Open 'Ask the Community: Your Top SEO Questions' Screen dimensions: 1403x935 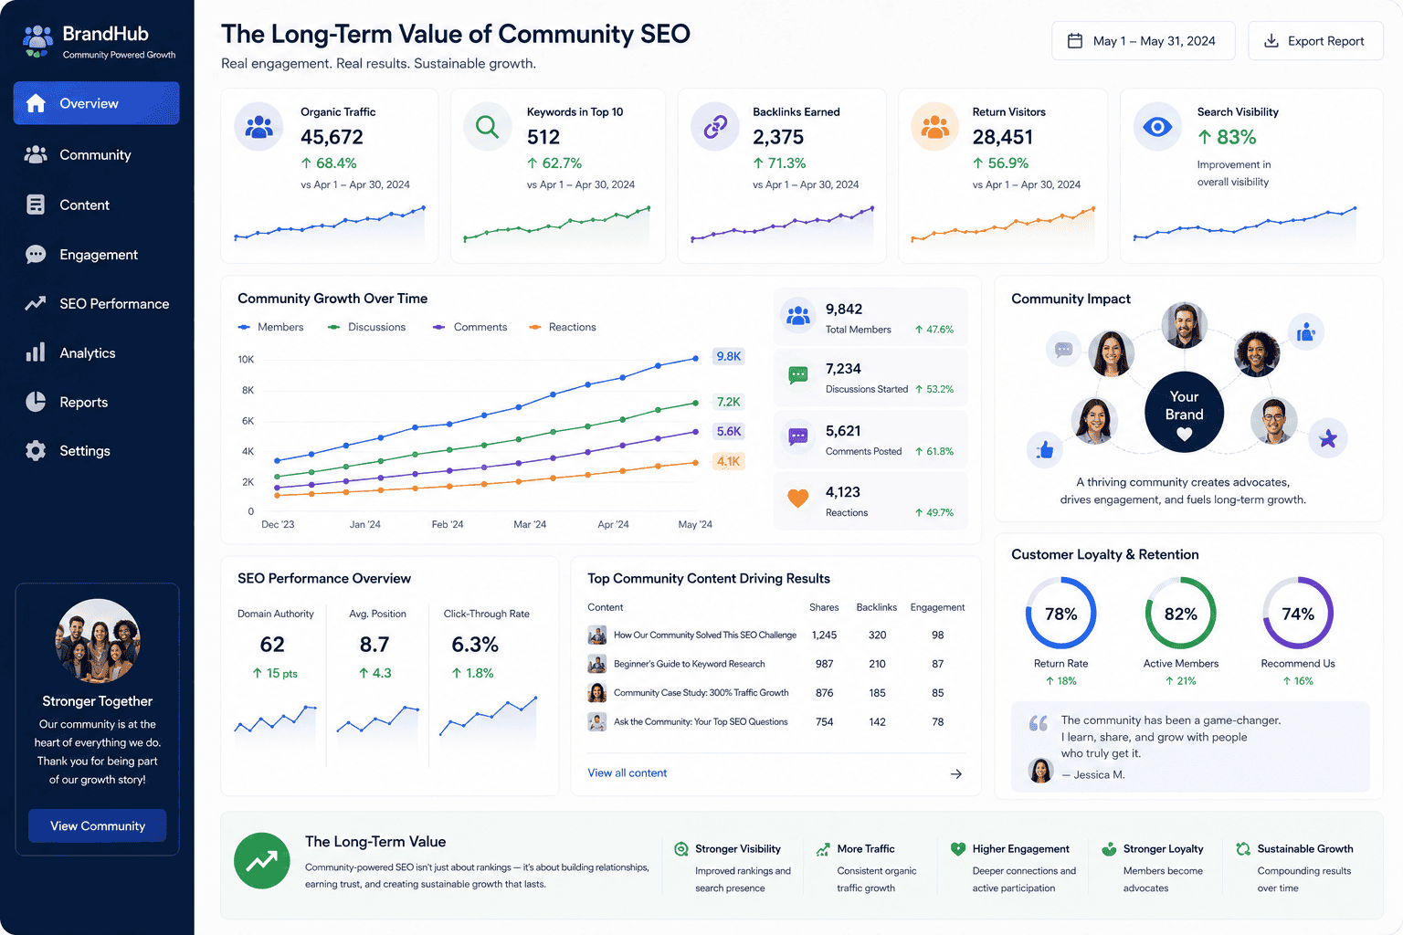[x=701, y=721]
